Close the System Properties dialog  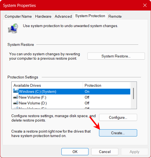tap(145, 5)
